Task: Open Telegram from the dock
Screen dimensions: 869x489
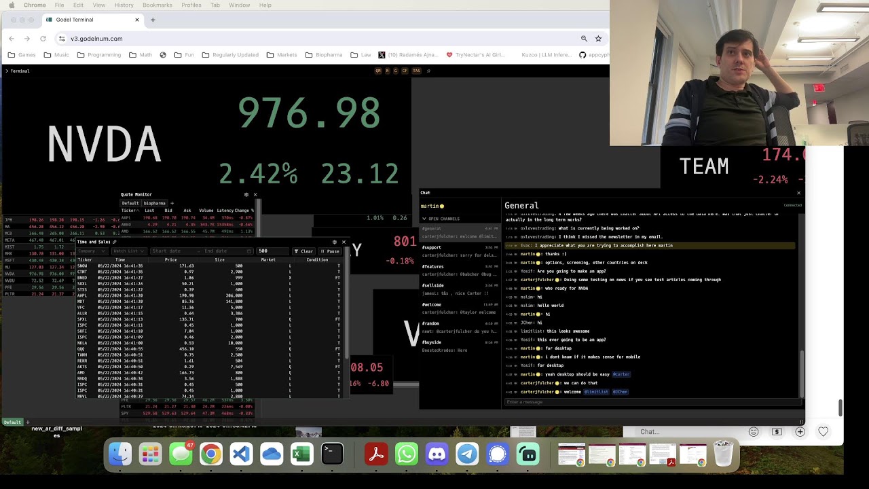Action: point(467,454)
